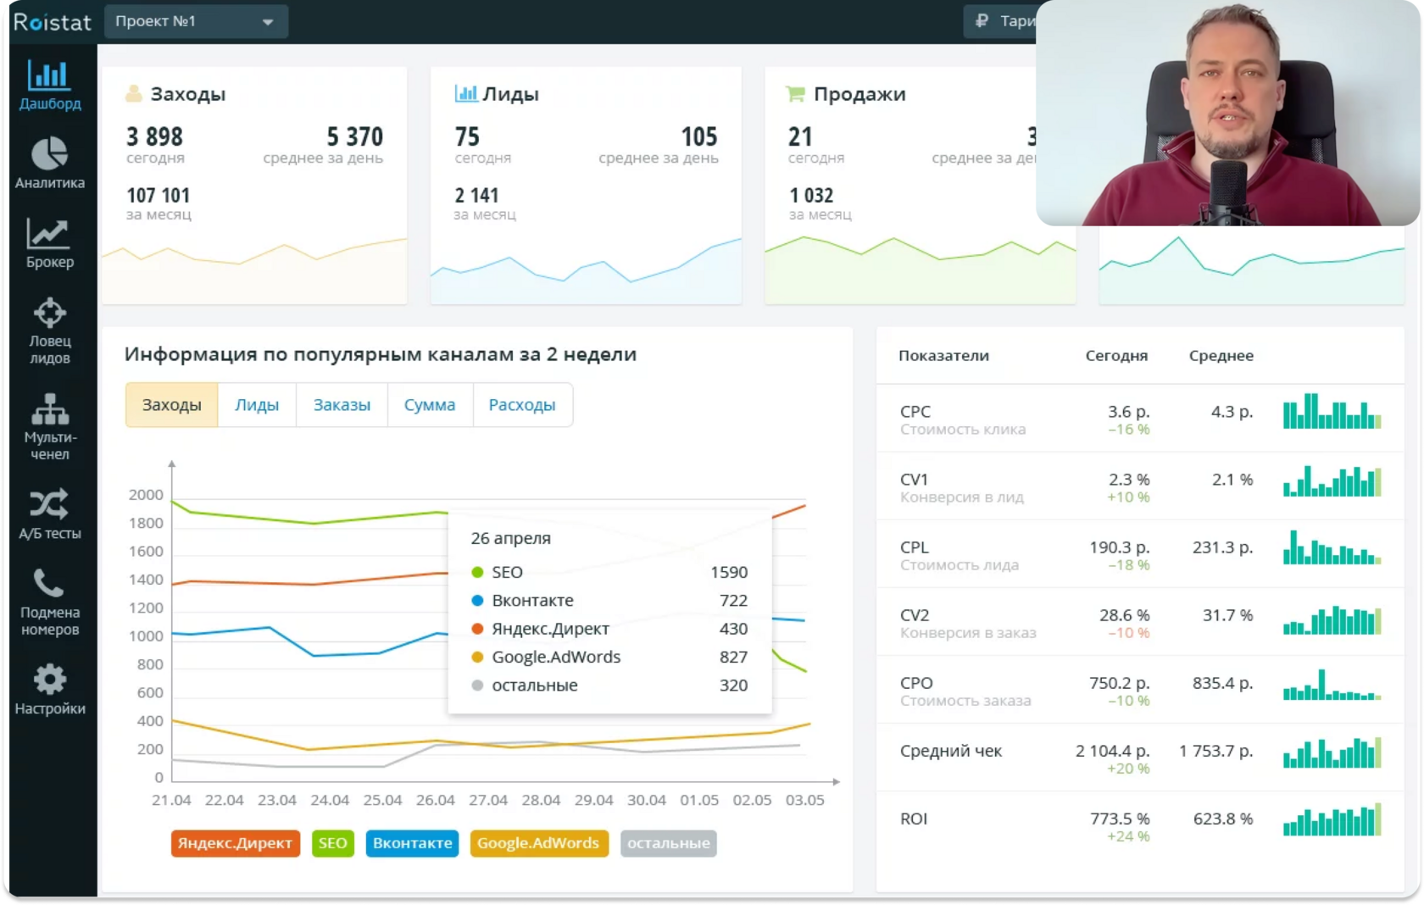This screenshot has width=1424, height=905.
Task: Click the Среднее column header
Action: tap(1221, 356)
